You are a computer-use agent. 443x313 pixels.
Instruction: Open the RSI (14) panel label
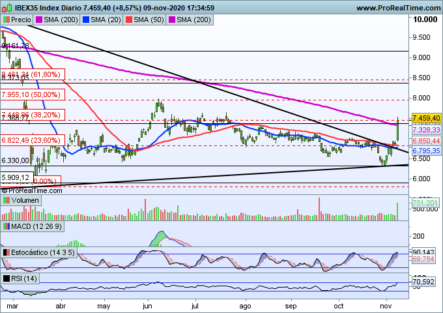[25, 278]
